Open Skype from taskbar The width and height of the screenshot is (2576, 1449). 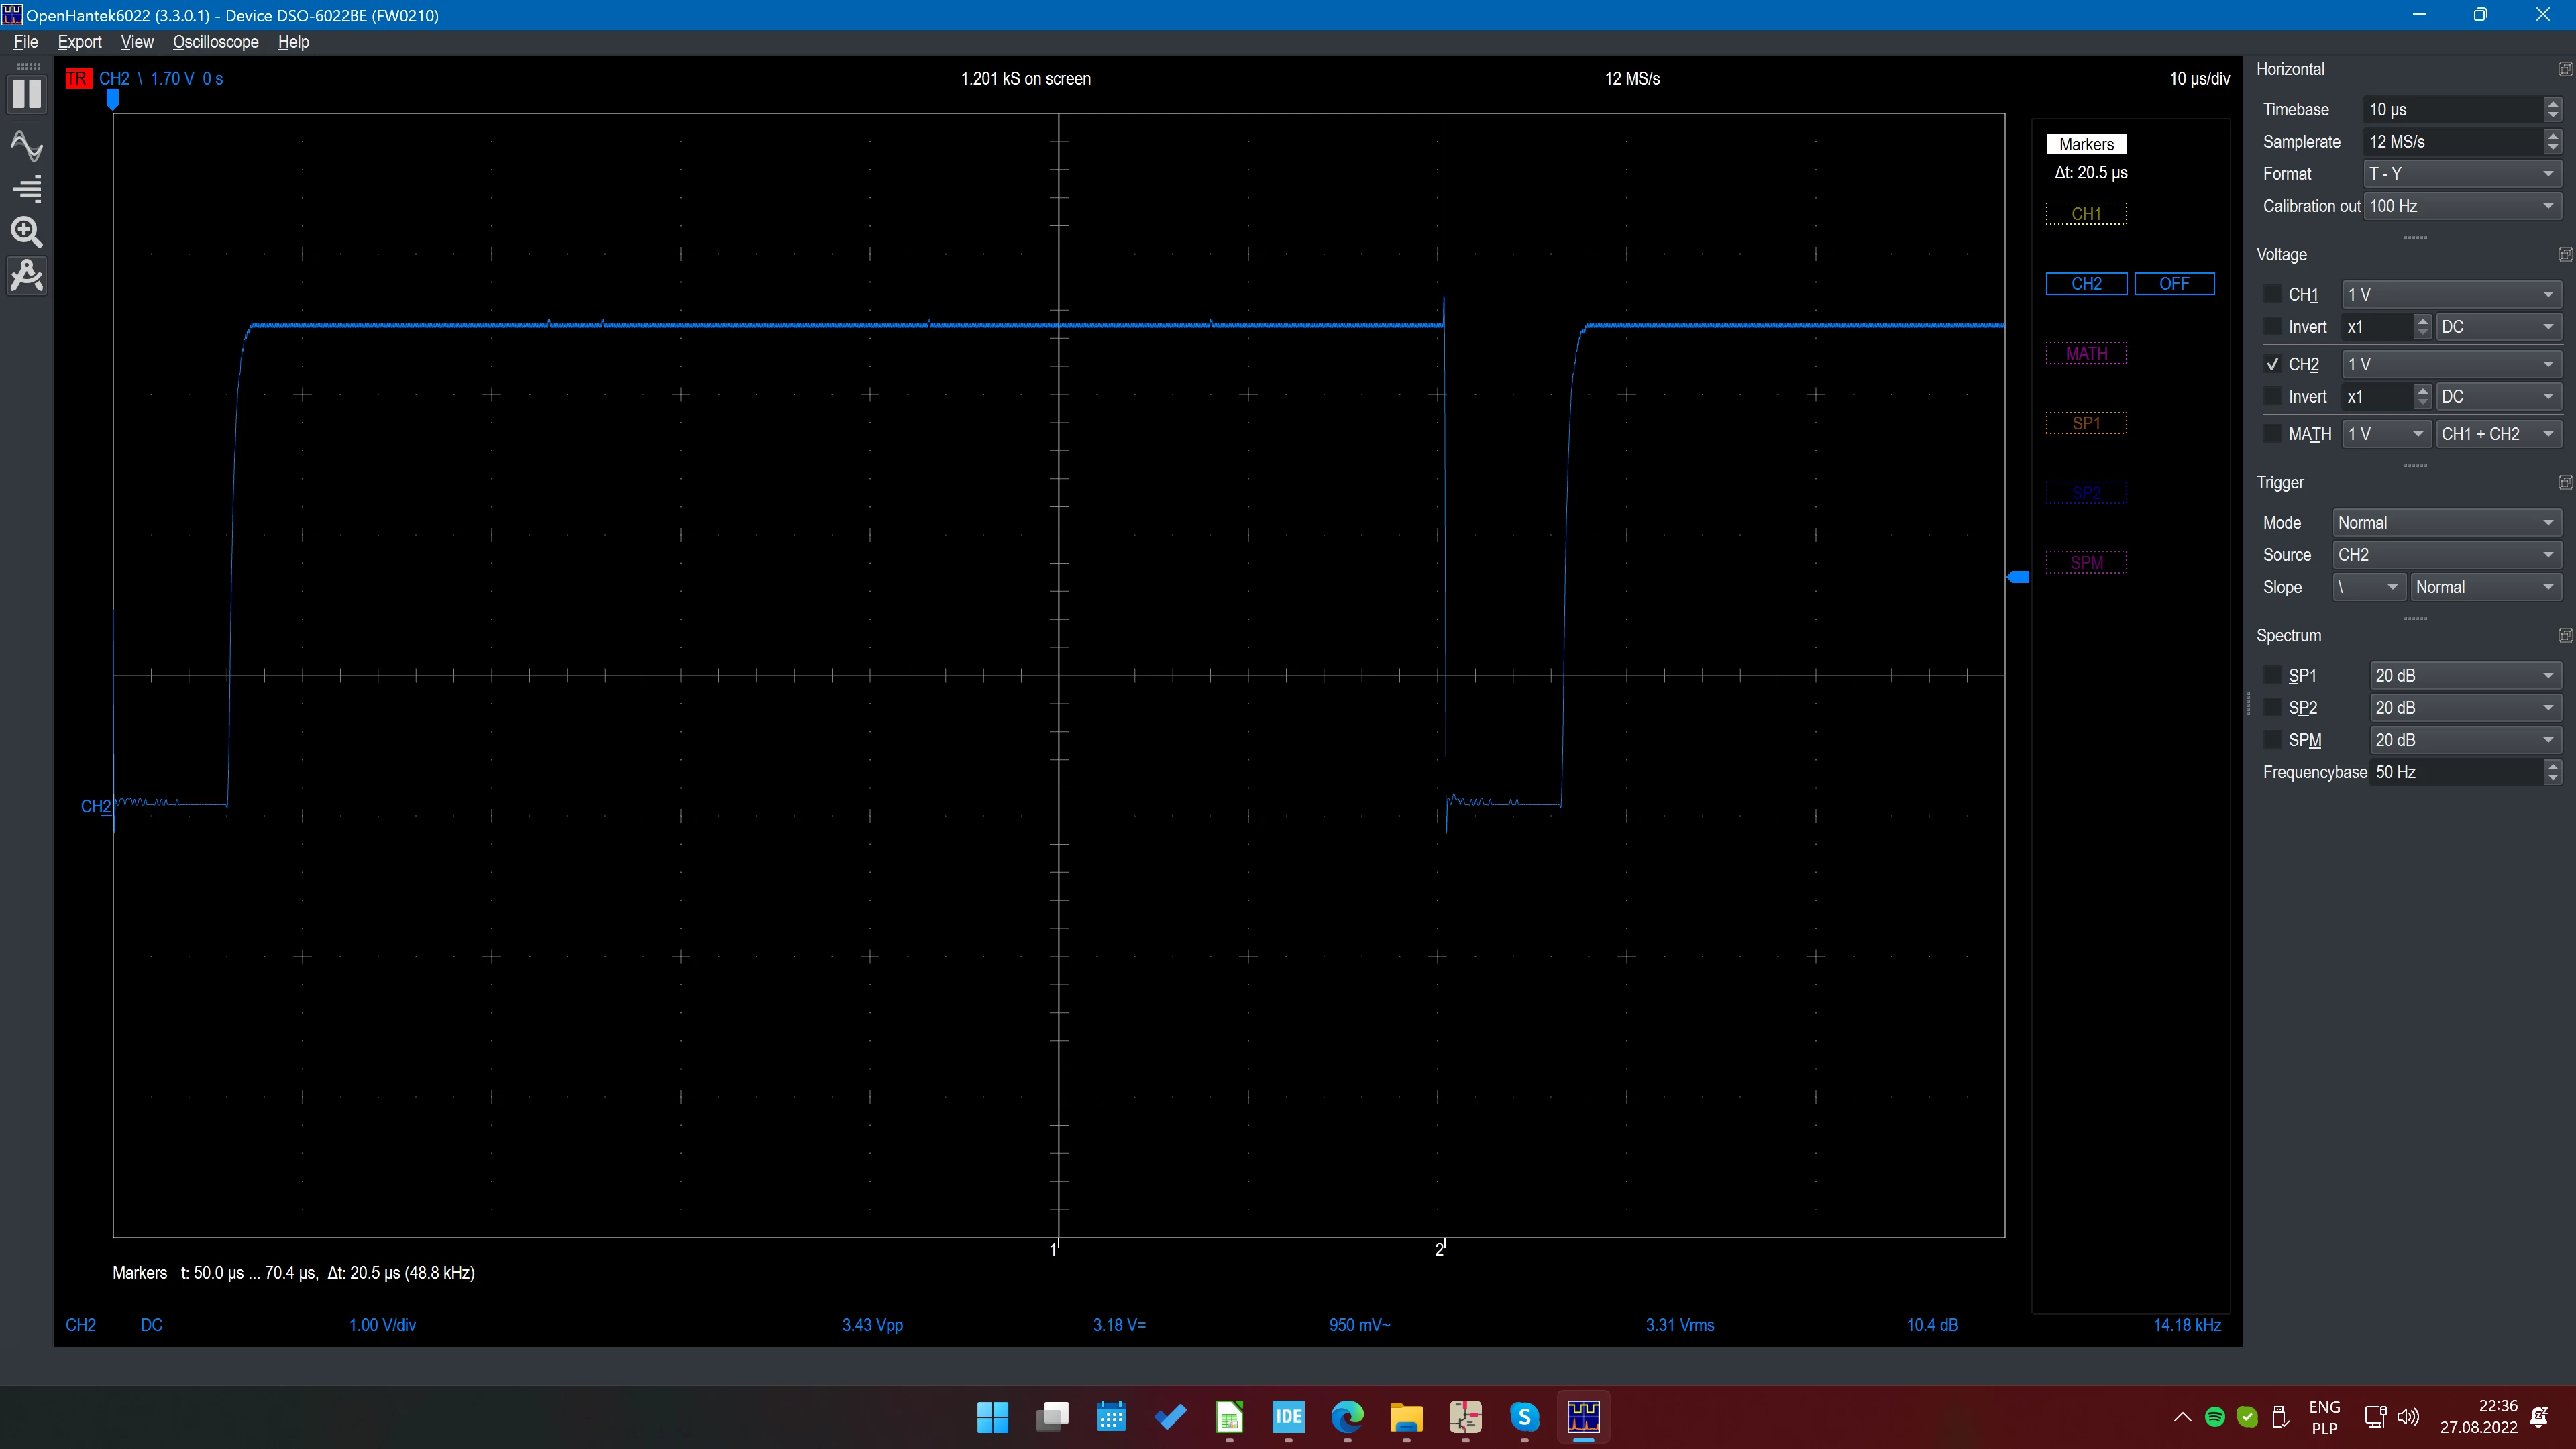coord(1524,1416)
